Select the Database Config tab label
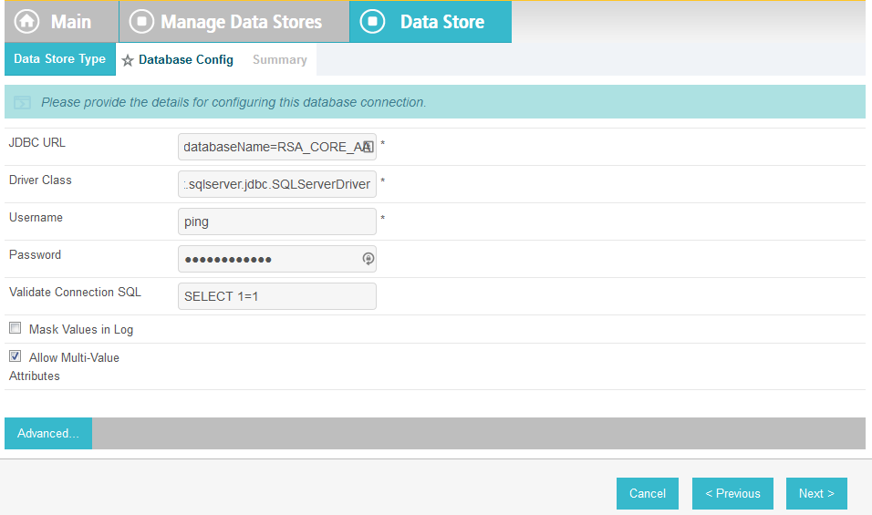This screenshot has height=515, width=872. click(186, 60)
